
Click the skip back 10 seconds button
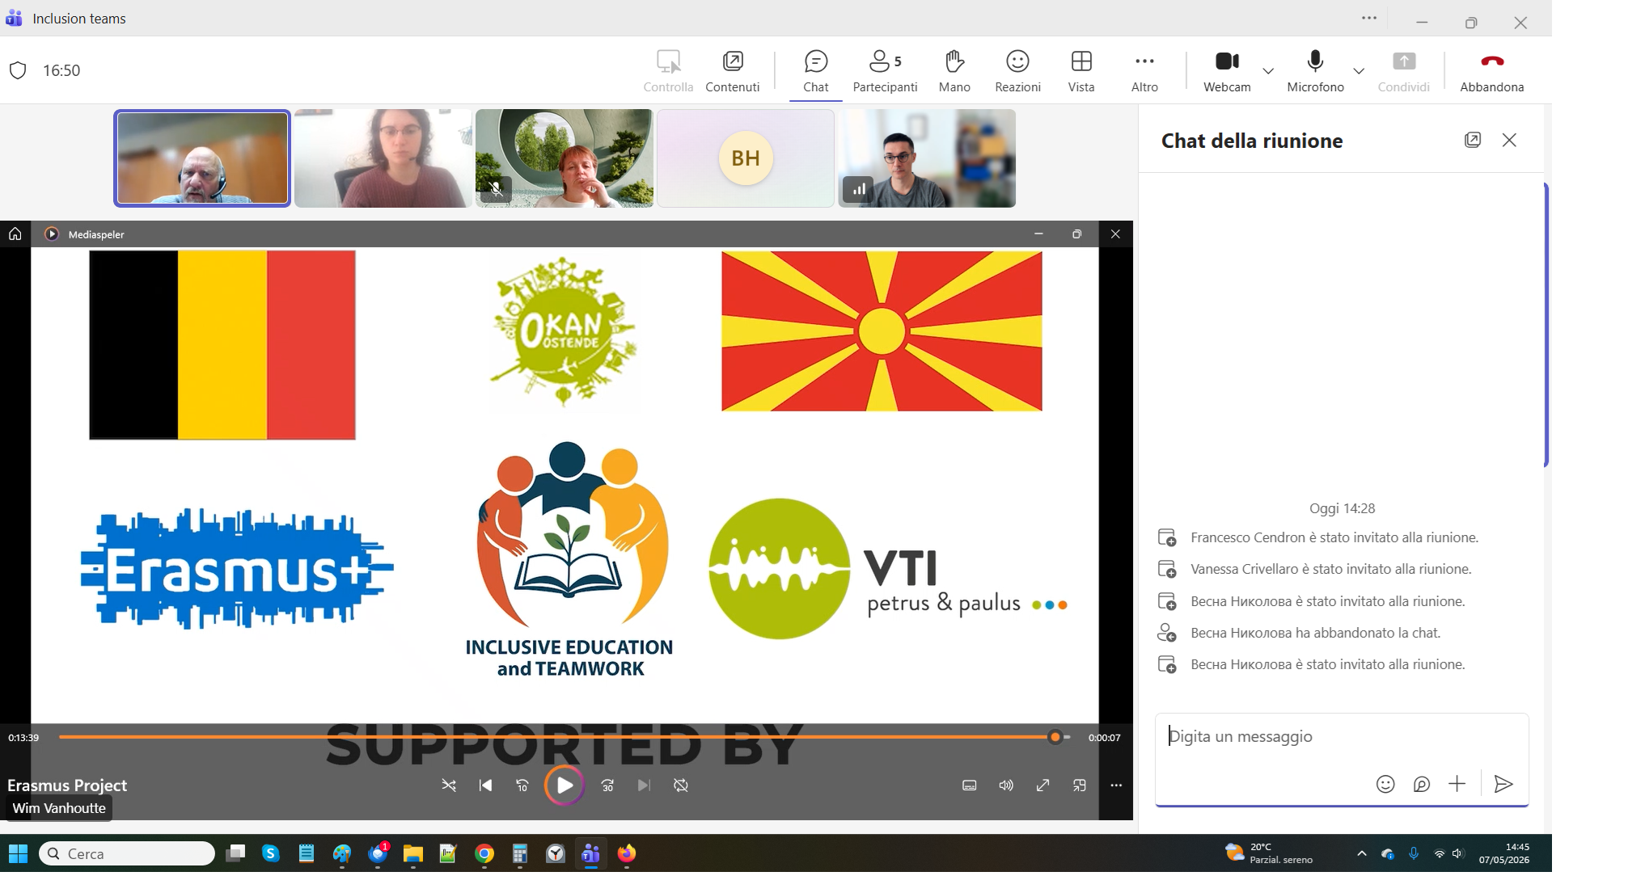(522, 785)
